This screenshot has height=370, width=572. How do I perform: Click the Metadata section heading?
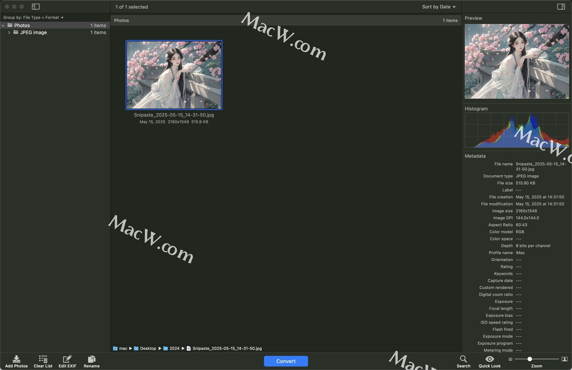coord(475,156)
